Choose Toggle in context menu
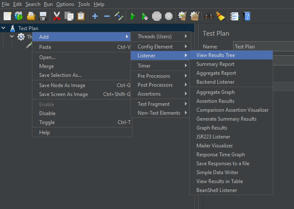This screenshot has height=209, width=294. click(81, 122)
